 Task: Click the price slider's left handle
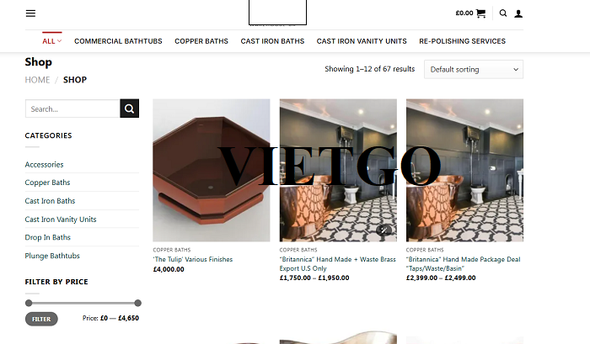pos(29,303)
